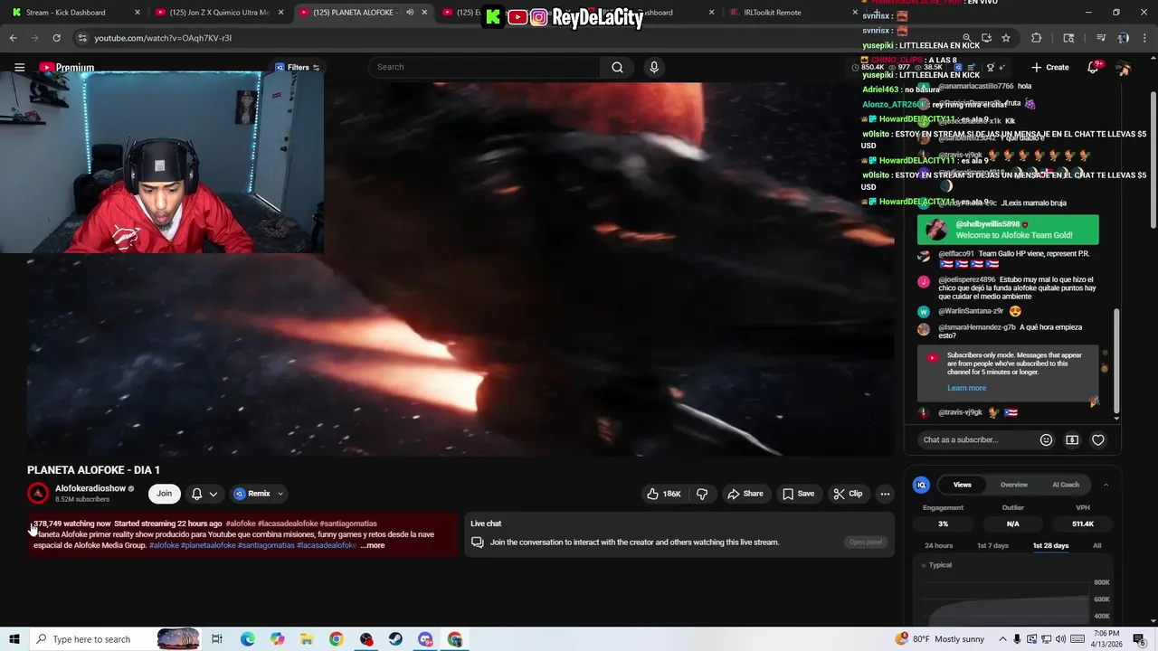Switch to IRLToolkit Remote tab
The width and height of the screenshot is (1158, 651).
(772, 13)
